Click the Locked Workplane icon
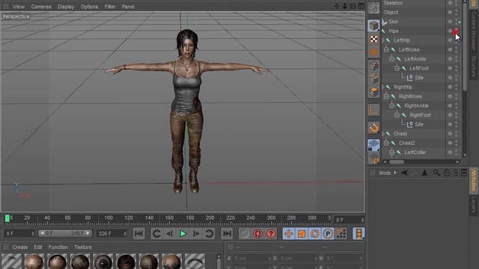The height and width of the screenshot is (269, 479). coord(373,145)
